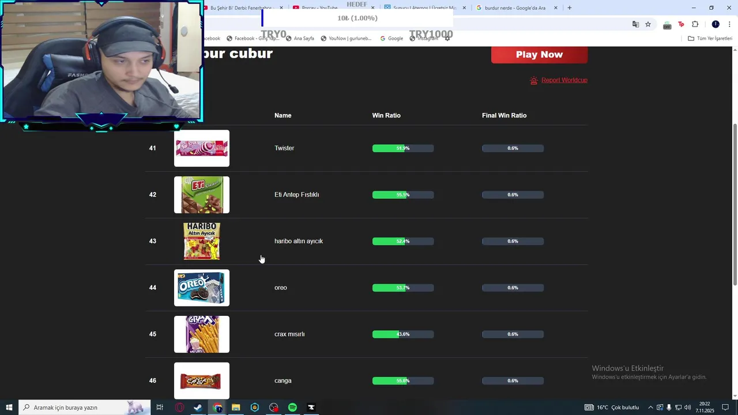Bookmark this page with the star icon

pyautogui.click(x=648, y=24)
